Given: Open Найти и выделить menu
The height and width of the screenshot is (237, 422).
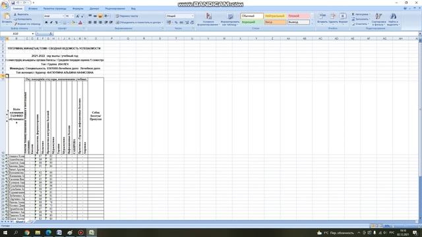Looking at the screenshot, I should [x=393, y=19].
